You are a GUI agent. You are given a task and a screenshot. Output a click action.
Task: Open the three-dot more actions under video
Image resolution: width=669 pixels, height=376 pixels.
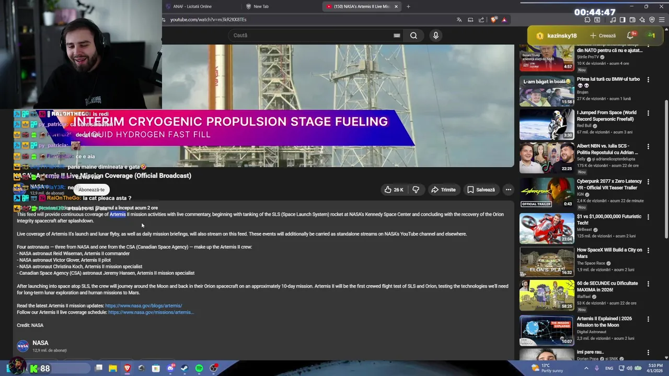click(508, 190)
